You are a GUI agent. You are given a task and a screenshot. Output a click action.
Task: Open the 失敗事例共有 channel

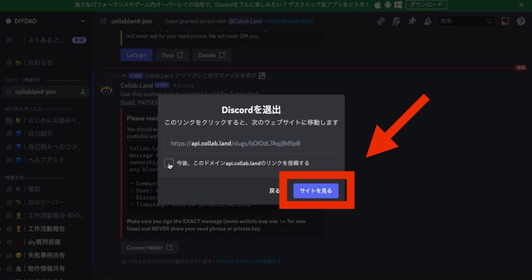pyautogui.click(x=46, y=255)
